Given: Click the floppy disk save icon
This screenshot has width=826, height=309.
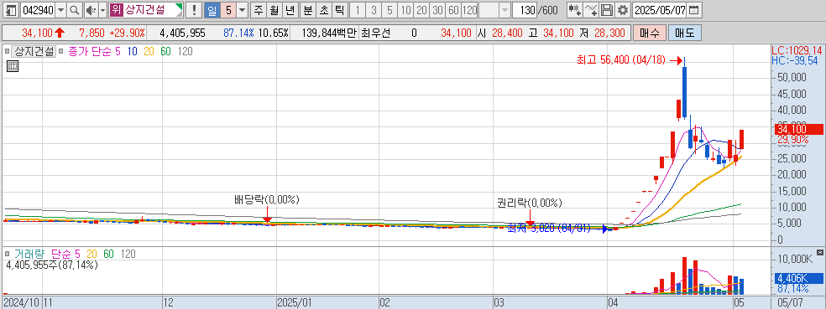Looking at the screenshot, I should [x=608, y=9].
